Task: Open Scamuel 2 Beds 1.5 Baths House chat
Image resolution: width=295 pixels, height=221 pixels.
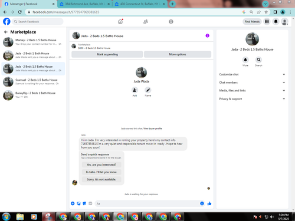Action: point(33,82)
